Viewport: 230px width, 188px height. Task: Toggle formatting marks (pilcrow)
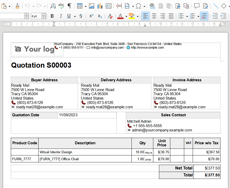pos(69,6)
